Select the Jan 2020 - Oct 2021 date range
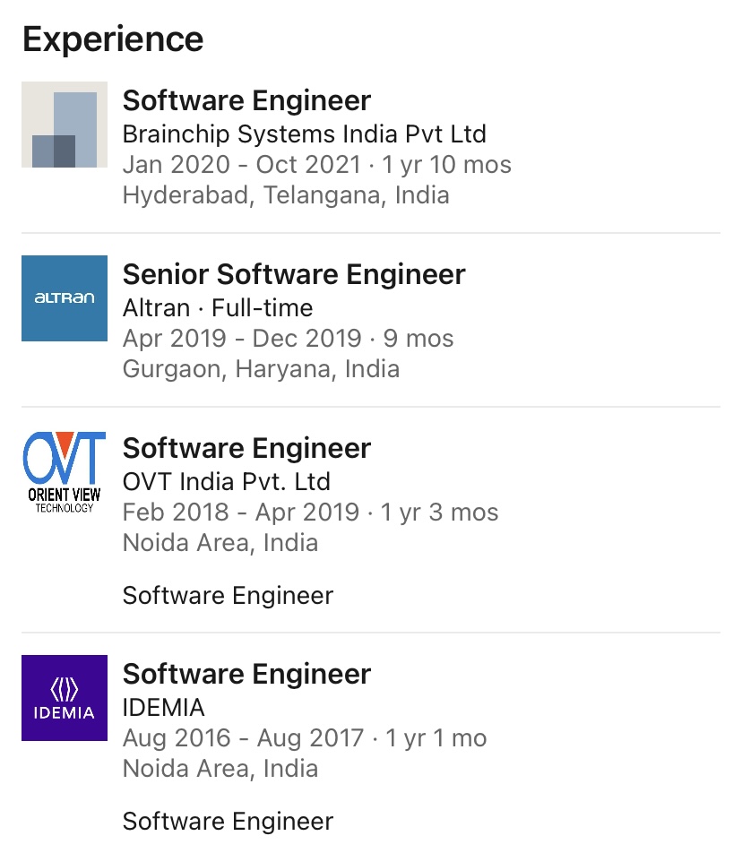The width and height of the screenshot is (742, 853). point(316,165)
